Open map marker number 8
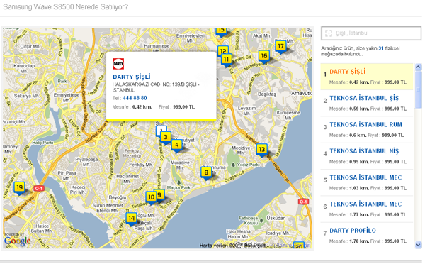Screen dimensions: 425x264 (206, 172)
